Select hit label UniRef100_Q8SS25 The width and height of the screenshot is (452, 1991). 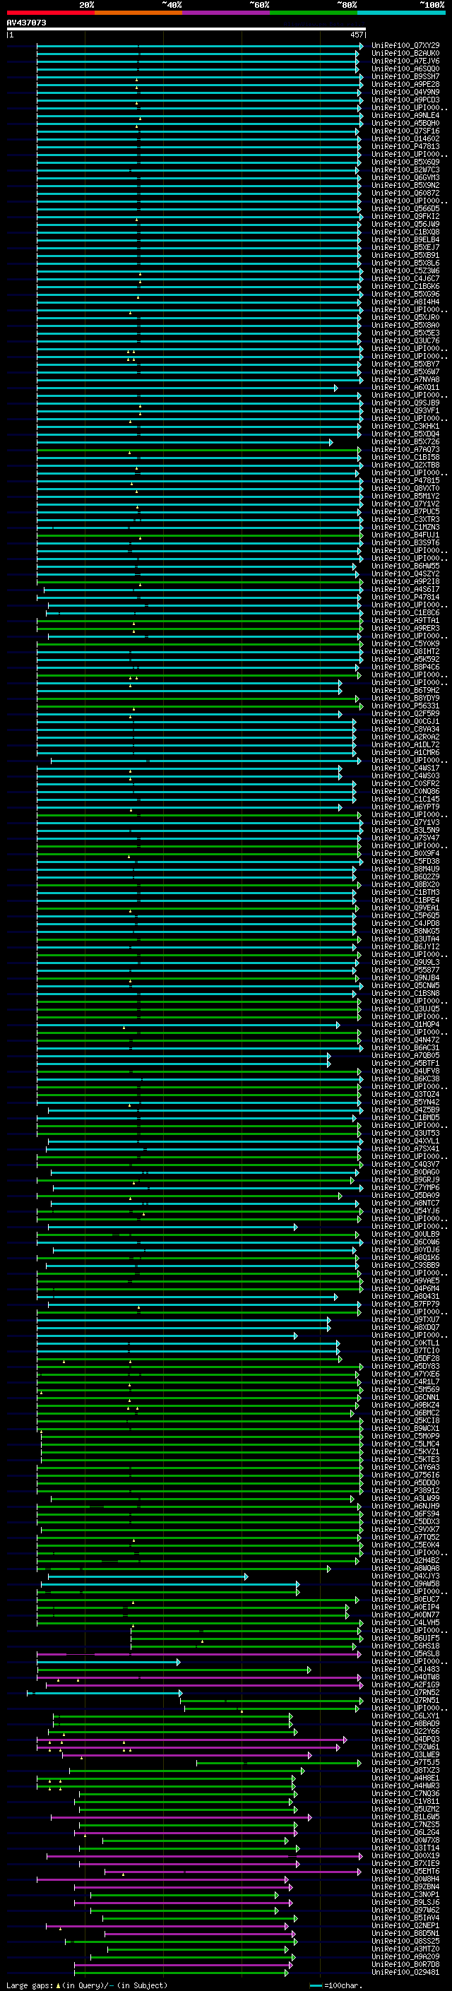(x=405, y=1941)
